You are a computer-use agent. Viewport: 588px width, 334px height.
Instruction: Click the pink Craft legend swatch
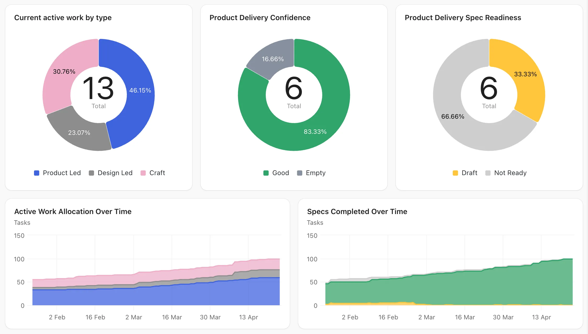click(x=143, y=173)
